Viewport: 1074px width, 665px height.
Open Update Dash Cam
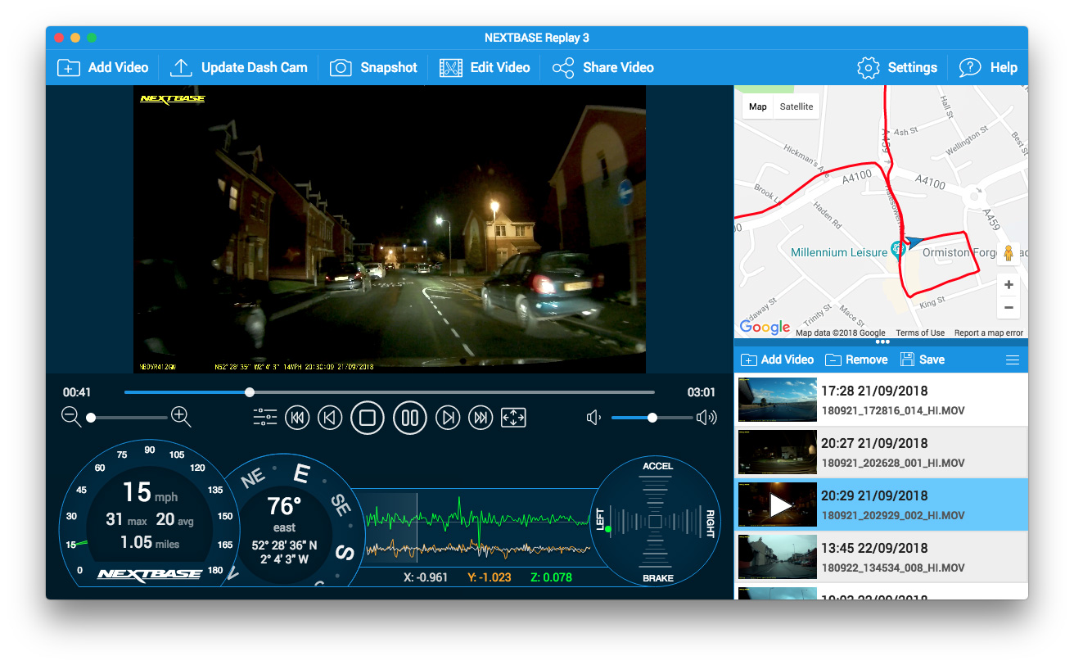click(x=239, y=68)
